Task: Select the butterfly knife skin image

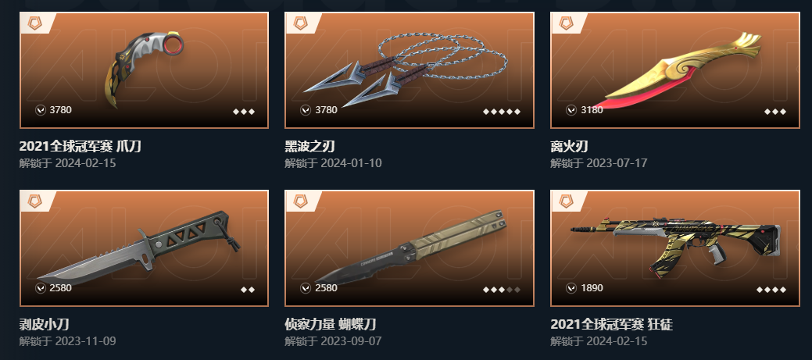Action: 410,247
